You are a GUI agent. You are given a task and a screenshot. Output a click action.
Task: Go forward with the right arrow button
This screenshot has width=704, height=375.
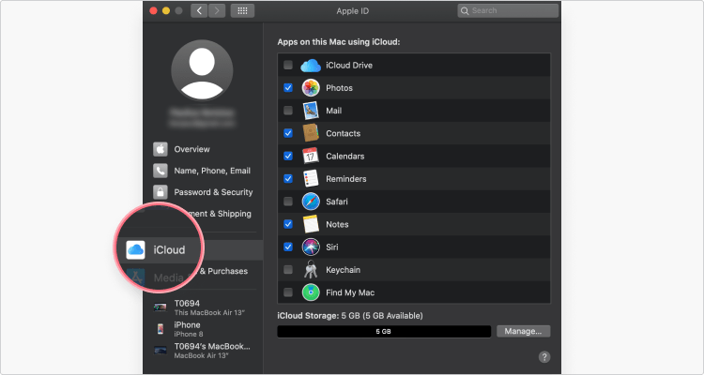tap(217, 10)
